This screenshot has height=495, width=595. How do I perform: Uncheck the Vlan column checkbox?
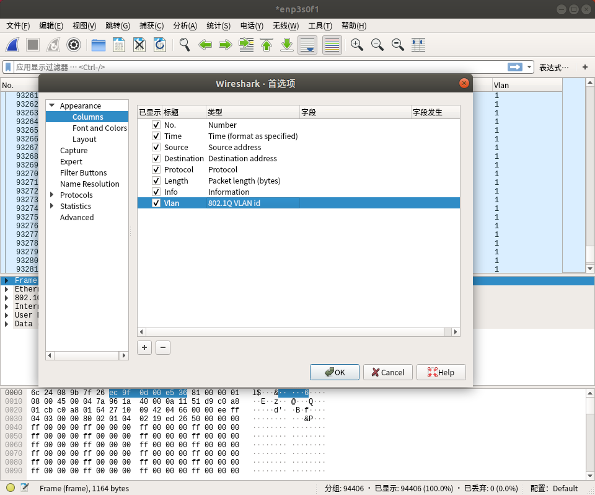click(x=156, y=203)
